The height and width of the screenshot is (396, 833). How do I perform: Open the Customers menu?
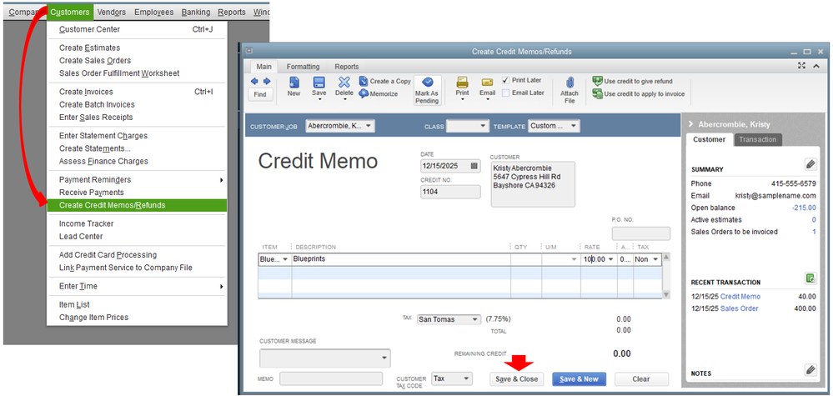pyautogui.click(x=69, y=12)
